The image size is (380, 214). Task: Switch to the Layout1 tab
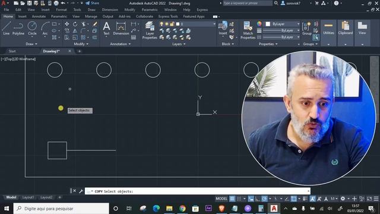tap(28, 197)
